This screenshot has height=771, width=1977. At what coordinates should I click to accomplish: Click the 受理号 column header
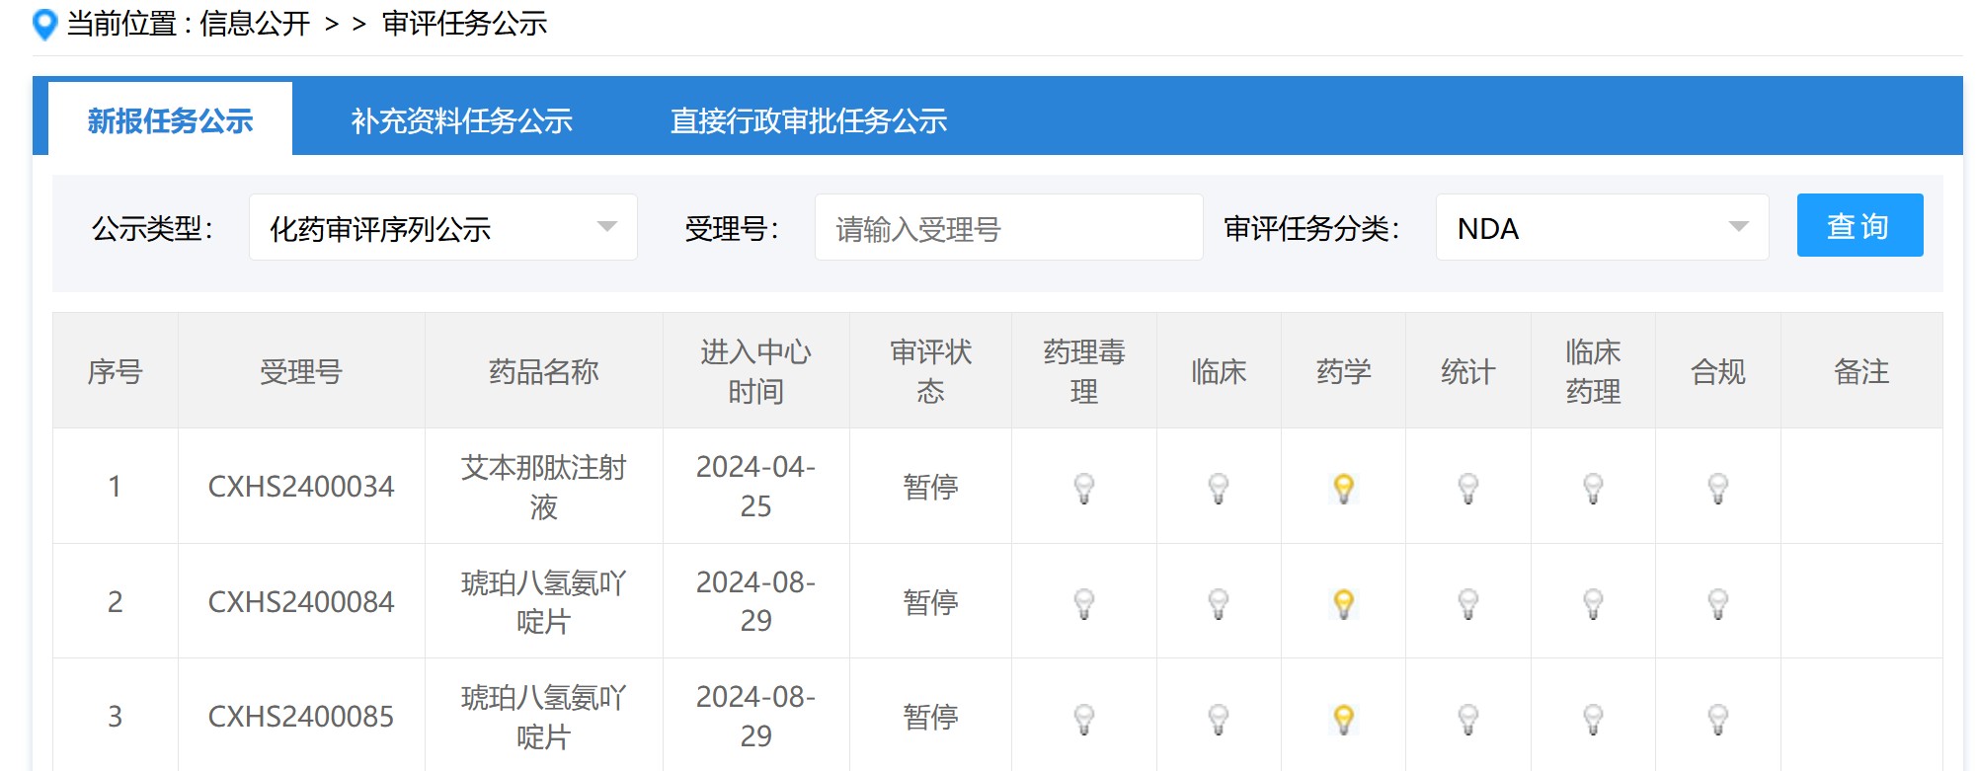(301, 371)
